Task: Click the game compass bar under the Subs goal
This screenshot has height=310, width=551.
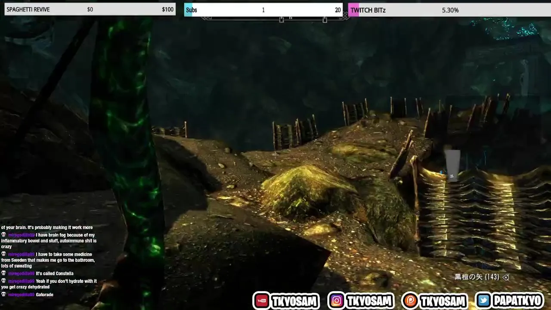Action: tap(275, 19)
